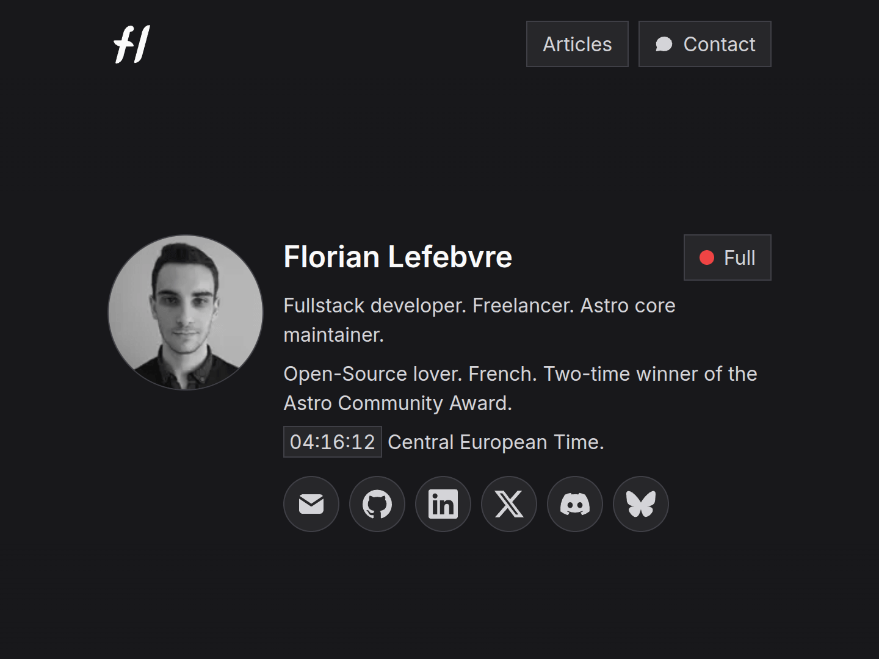Click the Central European Time label

tap(496, 442)
